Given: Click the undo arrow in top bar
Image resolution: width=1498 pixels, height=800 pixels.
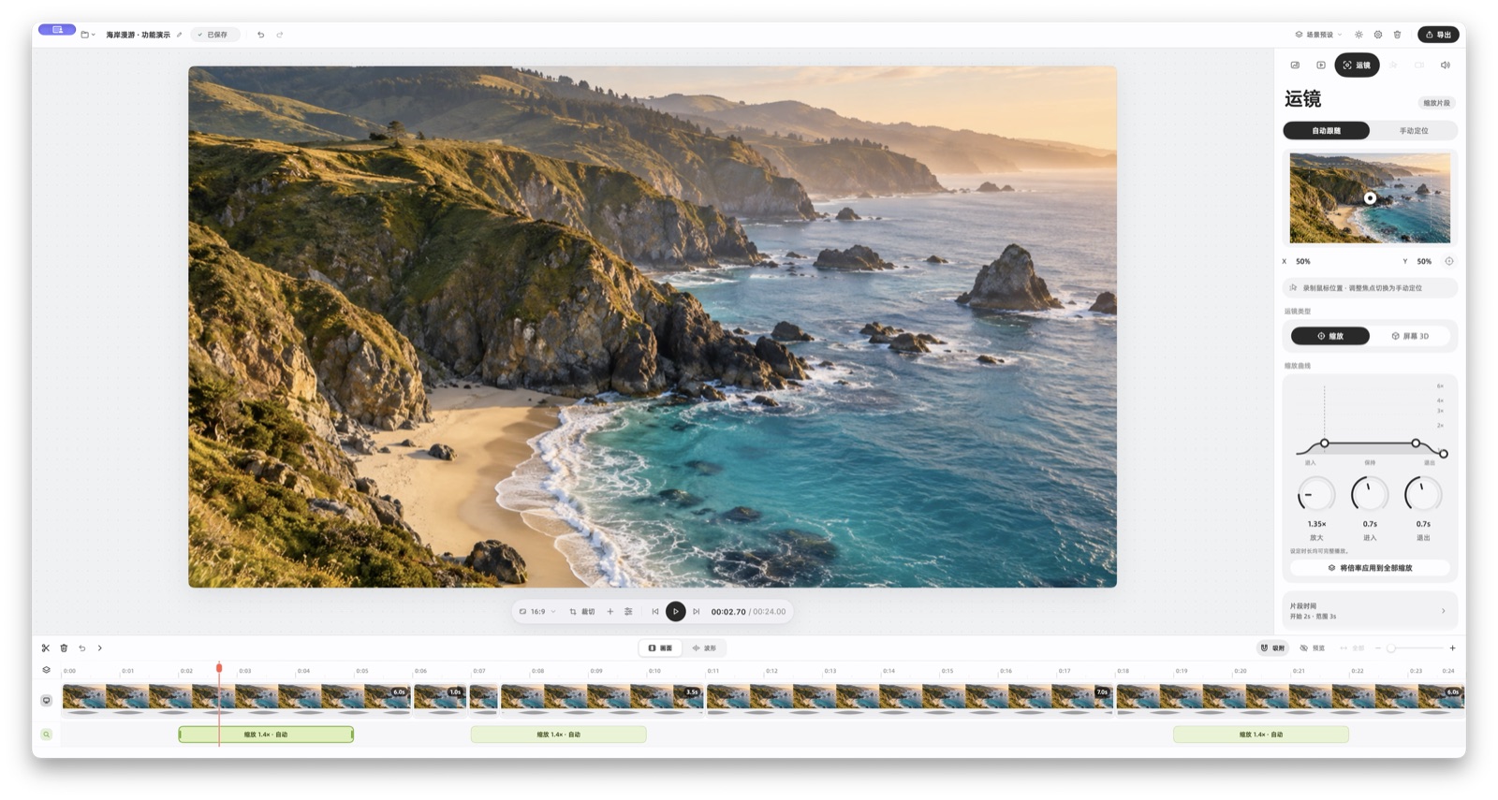Looking at the screenshot, I should 260,35.
